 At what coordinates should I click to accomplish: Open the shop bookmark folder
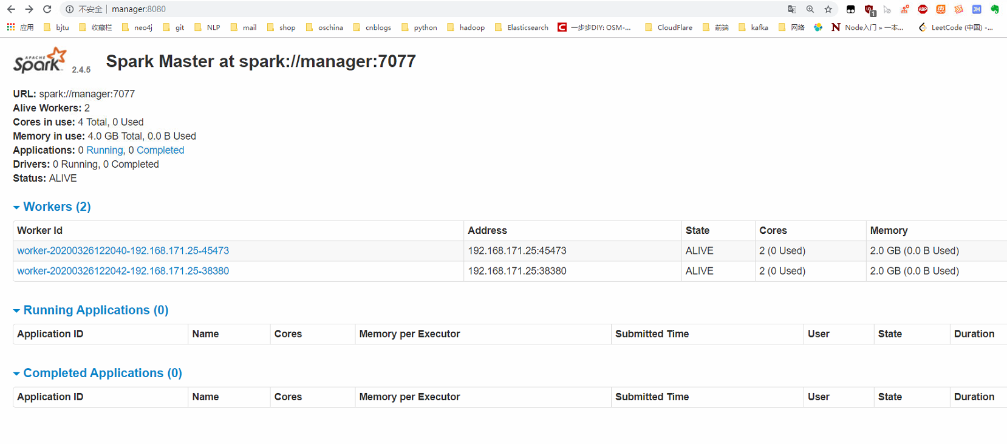[281, 27]
